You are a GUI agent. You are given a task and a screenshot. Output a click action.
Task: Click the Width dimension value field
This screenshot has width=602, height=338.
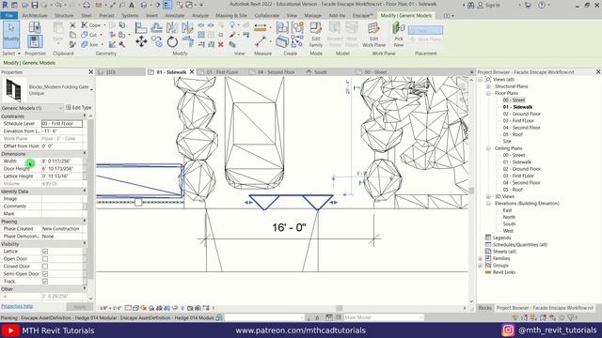tap(62, 161)
